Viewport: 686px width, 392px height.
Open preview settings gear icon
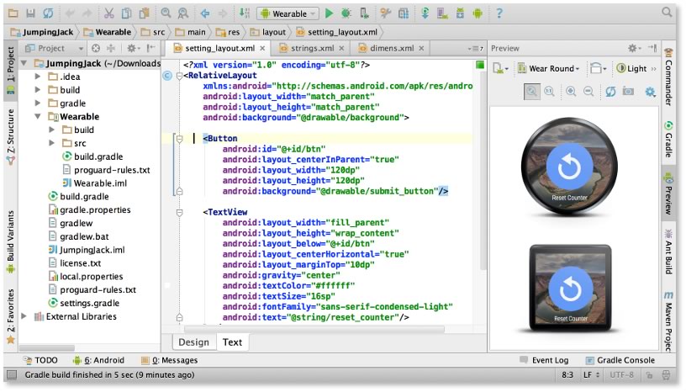pos(651,92)
